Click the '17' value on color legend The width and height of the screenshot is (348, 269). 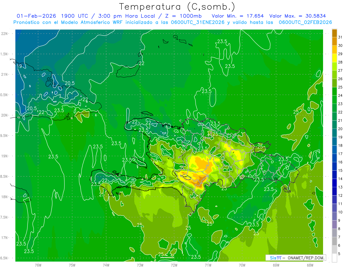point(340,154)
